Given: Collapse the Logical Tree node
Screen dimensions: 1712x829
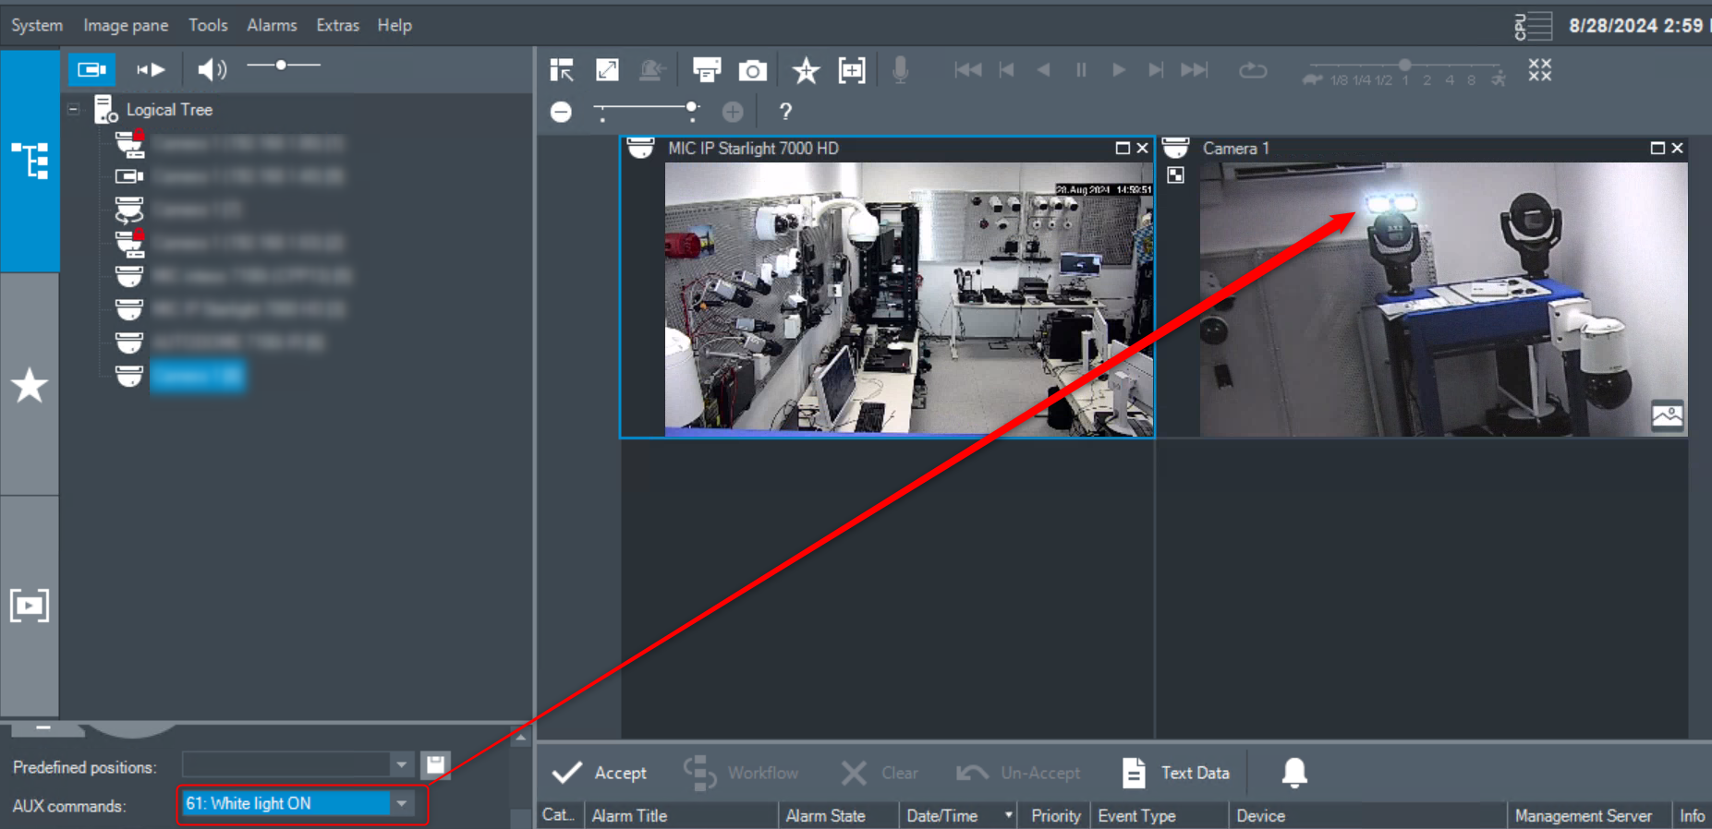Looking at the screenshot, I should click(74, 110).
